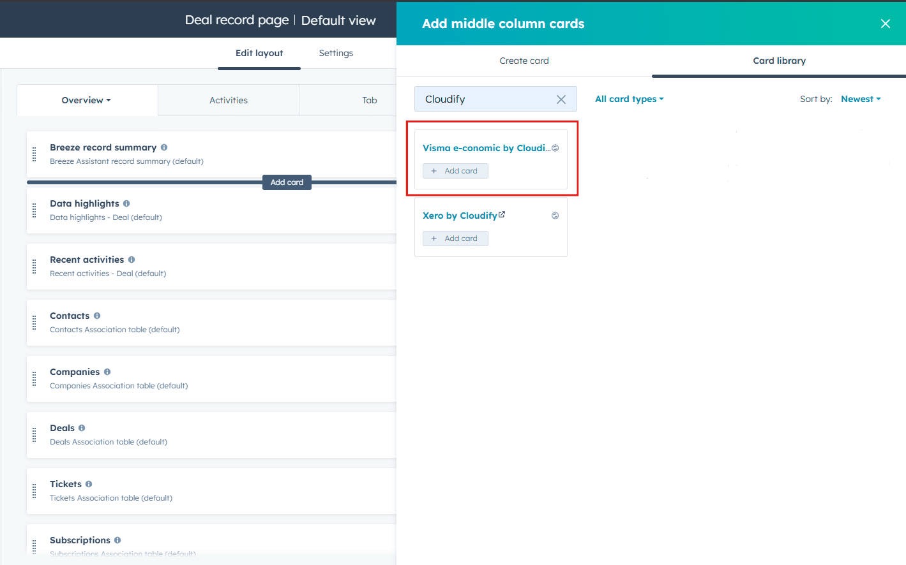Click the certified badge on Xero card
906x565 pixels.
click(x=555, y=216)
